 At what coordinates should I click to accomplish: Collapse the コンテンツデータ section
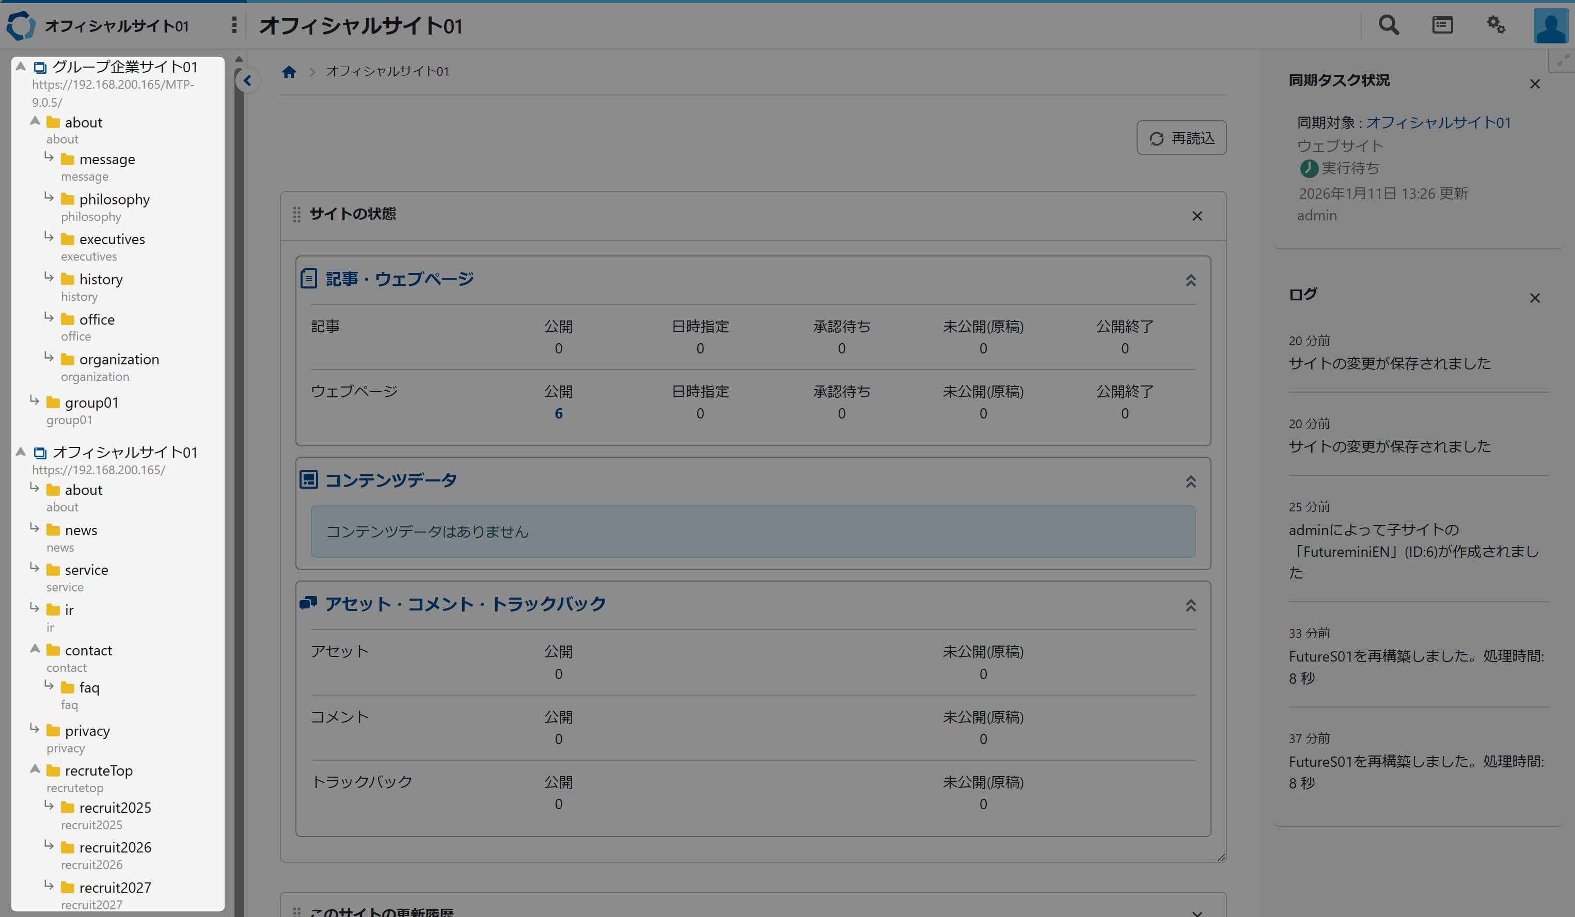[1190, 481]
